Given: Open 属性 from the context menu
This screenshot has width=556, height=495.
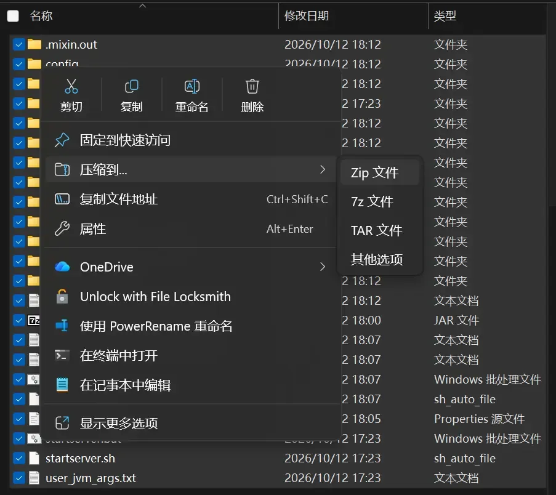Looking at the screenshot, I should (x=191, y=228).
